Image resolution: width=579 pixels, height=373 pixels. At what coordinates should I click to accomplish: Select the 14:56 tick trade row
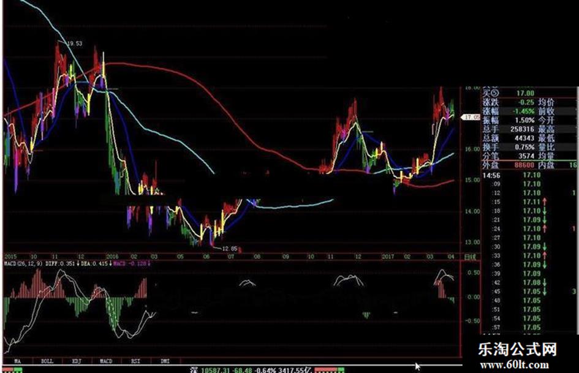pyautogui.click(x=529, y=175)
